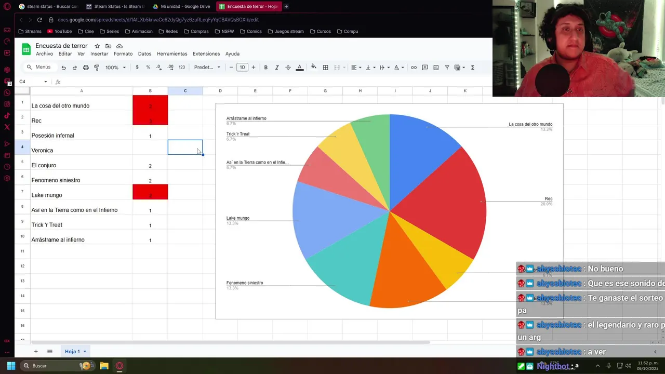Screen dimensions: 665x374
Task: Expand text rotation options
Action: pyautogui.click(x=398, y=68)
